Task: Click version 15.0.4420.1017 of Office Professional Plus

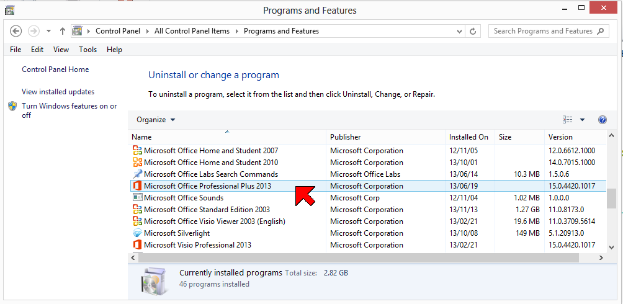Action: pos(571,186)
